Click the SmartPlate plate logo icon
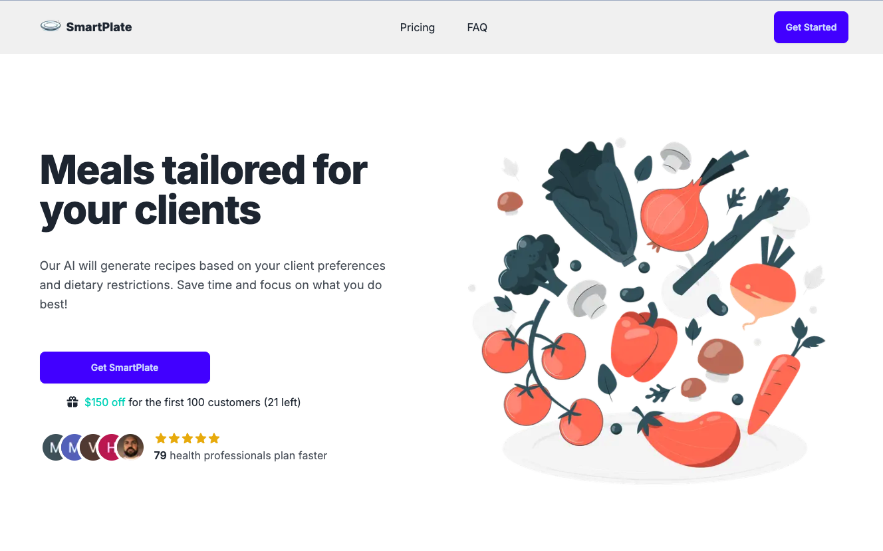 tap(51, 27)
